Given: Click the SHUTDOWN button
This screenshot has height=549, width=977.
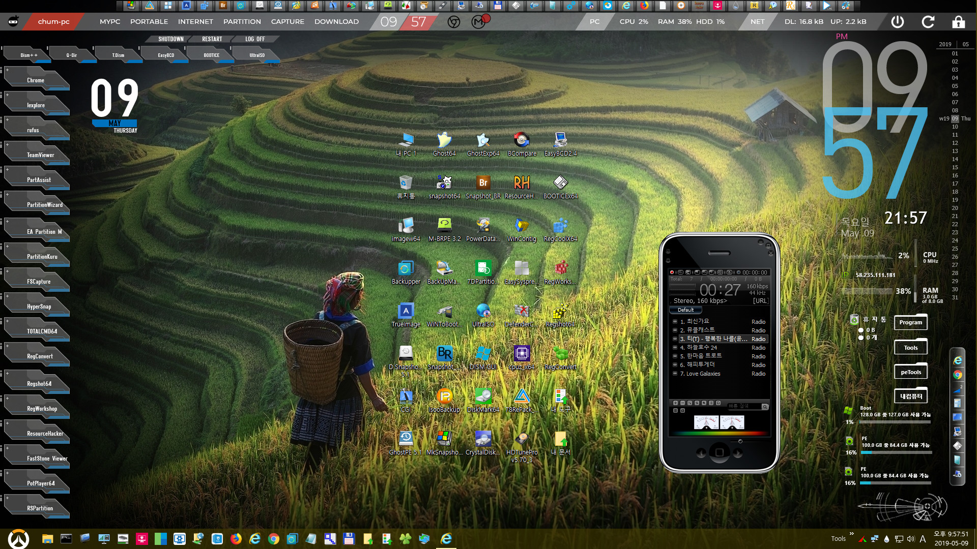Looking at the screenshot, I should pos(170,39).
